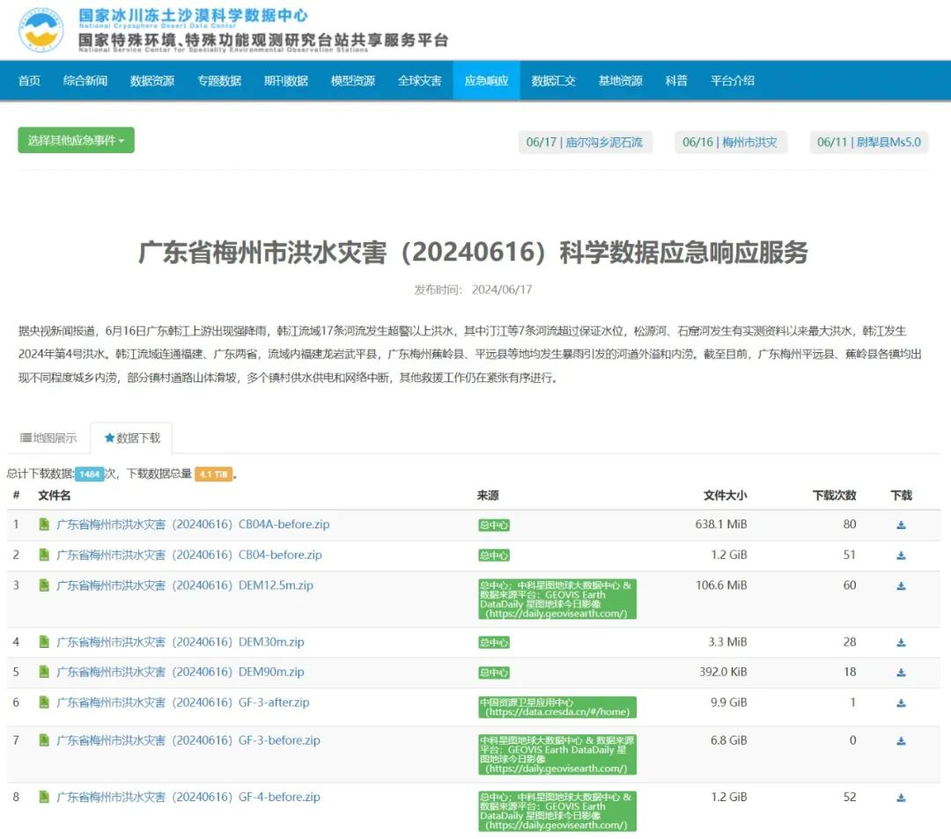Click download icon for GF-3-before.zip
This screenshot has height=839, width=951.
(x=901, y=741)
